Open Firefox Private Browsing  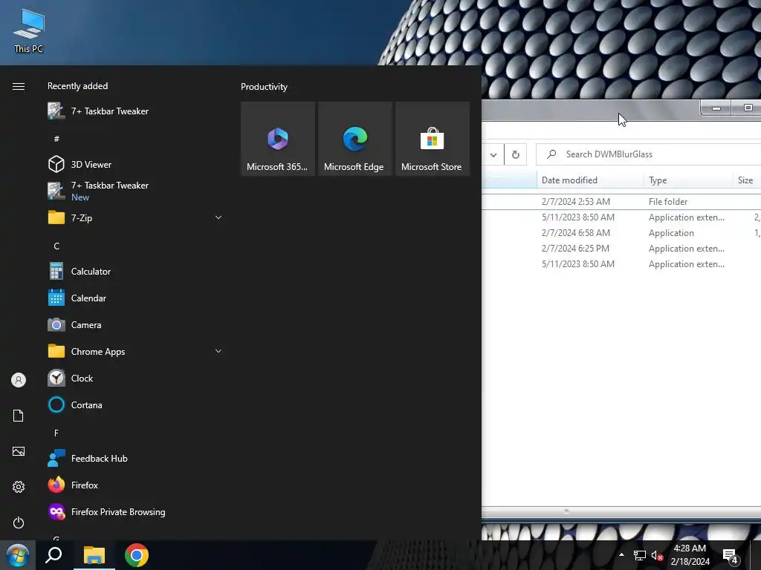(x=136, y=512)
